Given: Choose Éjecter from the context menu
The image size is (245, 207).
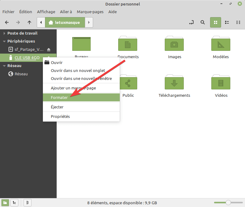Looking at the screenshot, I should coord(81,107).
